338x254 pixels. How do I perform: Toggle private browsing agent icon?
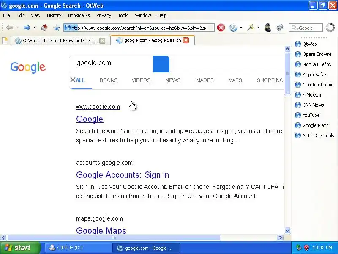267,28
